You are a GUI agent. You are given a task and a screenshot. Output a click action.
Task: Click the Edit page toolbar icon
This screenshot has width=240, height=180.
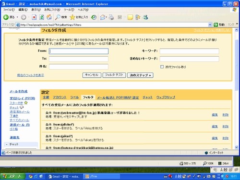[x=120, y=17]
